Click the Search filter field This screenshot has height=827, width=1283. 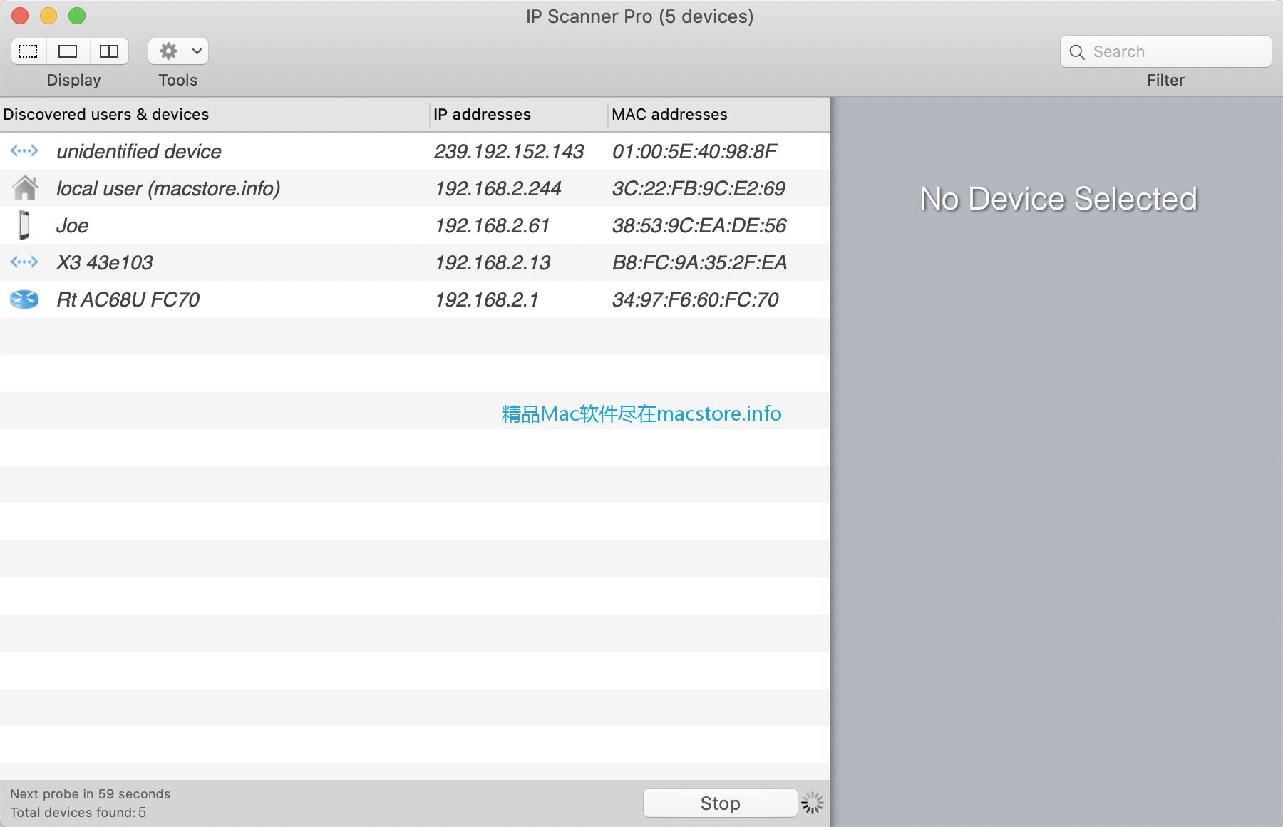[x=1165, y=51]
